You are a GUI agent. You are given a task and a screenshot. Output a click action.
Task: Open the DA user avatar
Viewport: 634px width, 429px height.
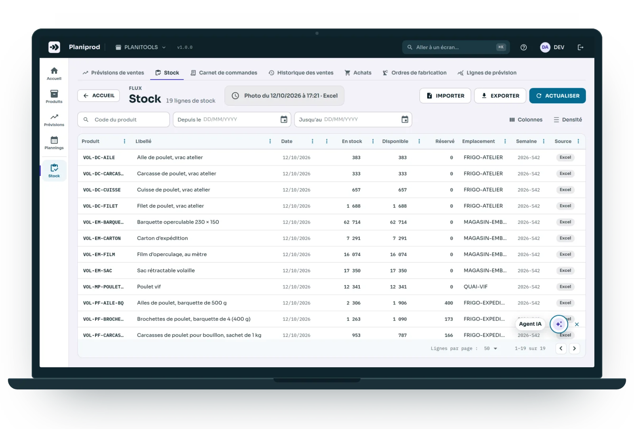click(545, 47)
